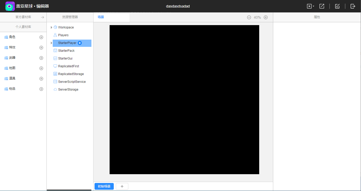Add a new scene with plus button
The height and width of the screenshot is (191, 361).
coord(122,186)
